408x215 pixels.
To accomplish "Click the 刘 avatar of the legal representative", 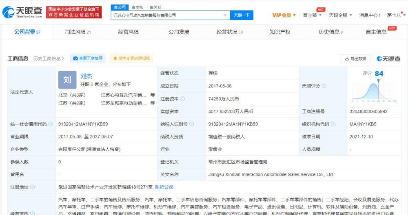I will coord(67,80).
